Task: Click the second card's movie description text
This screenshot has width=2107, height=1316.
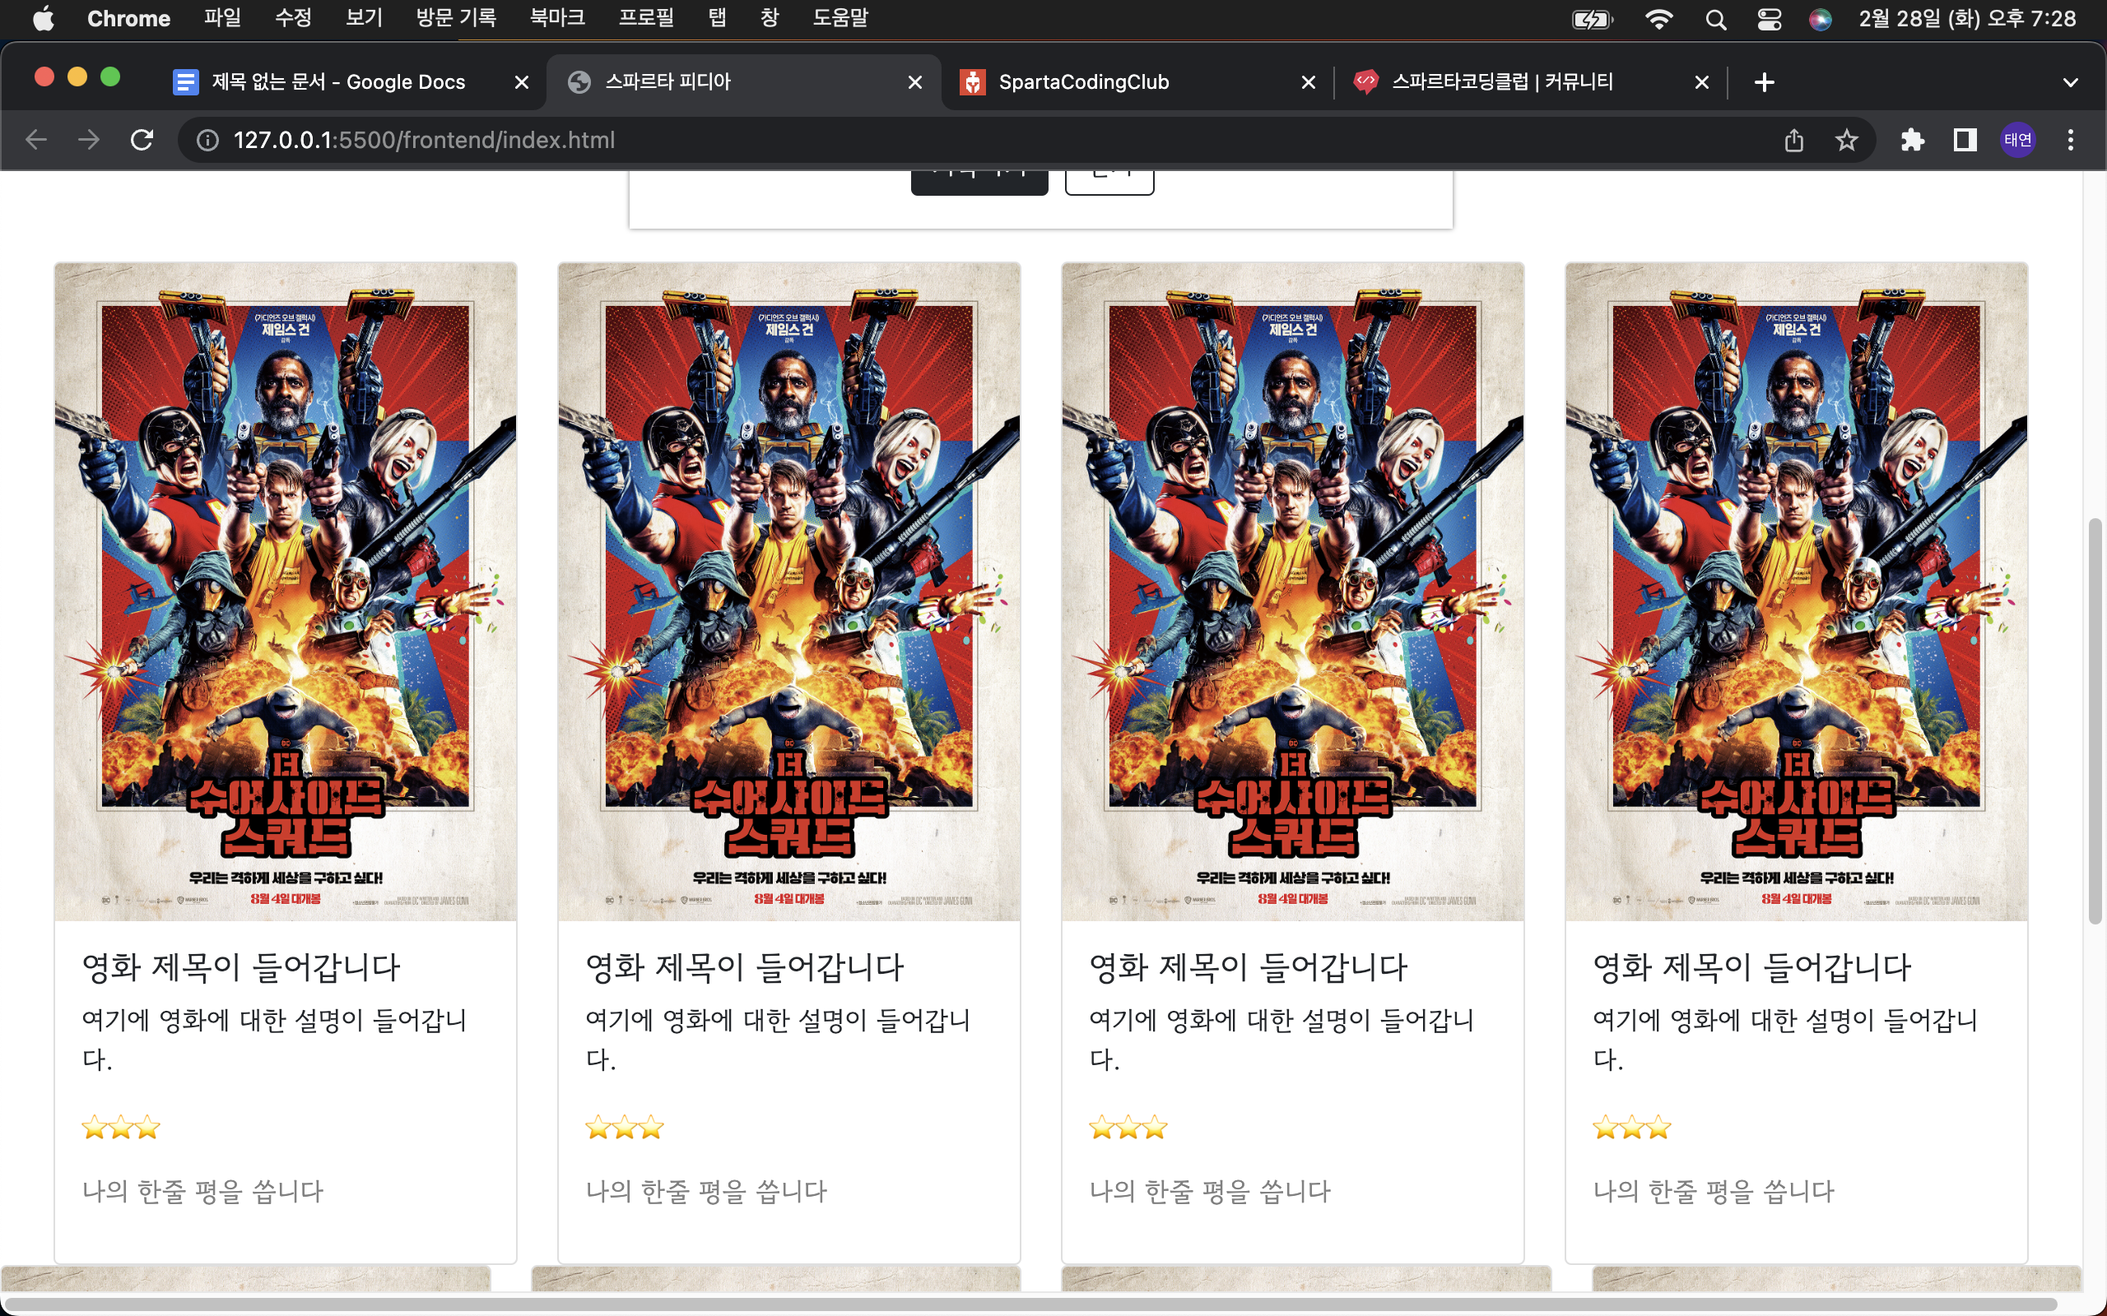Action: coord(778,1039)
